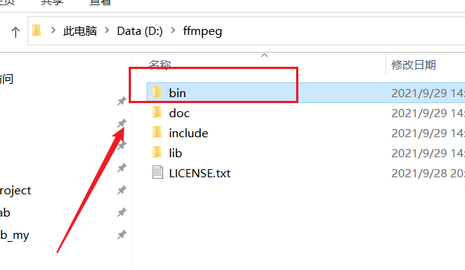Viewport: 465px width, 270px height.
Task: Open sidebar item ending in 'roject'
Action: click(16, 191)
